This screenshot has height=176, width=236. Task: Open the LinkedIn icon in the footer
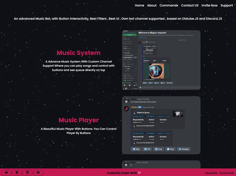coord(27,173)
